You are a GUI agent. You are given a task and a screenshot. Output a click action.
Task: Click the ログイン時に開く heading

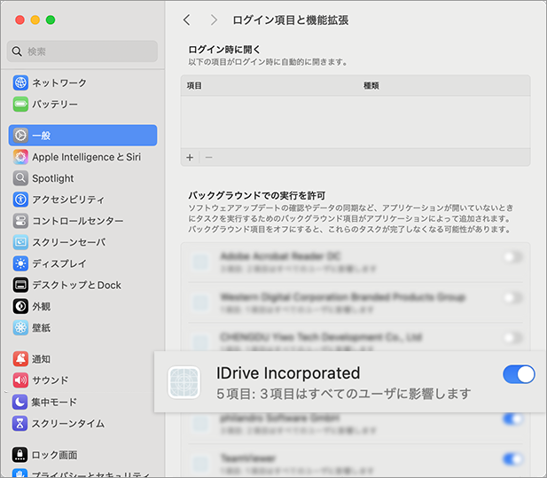(224, 50)
